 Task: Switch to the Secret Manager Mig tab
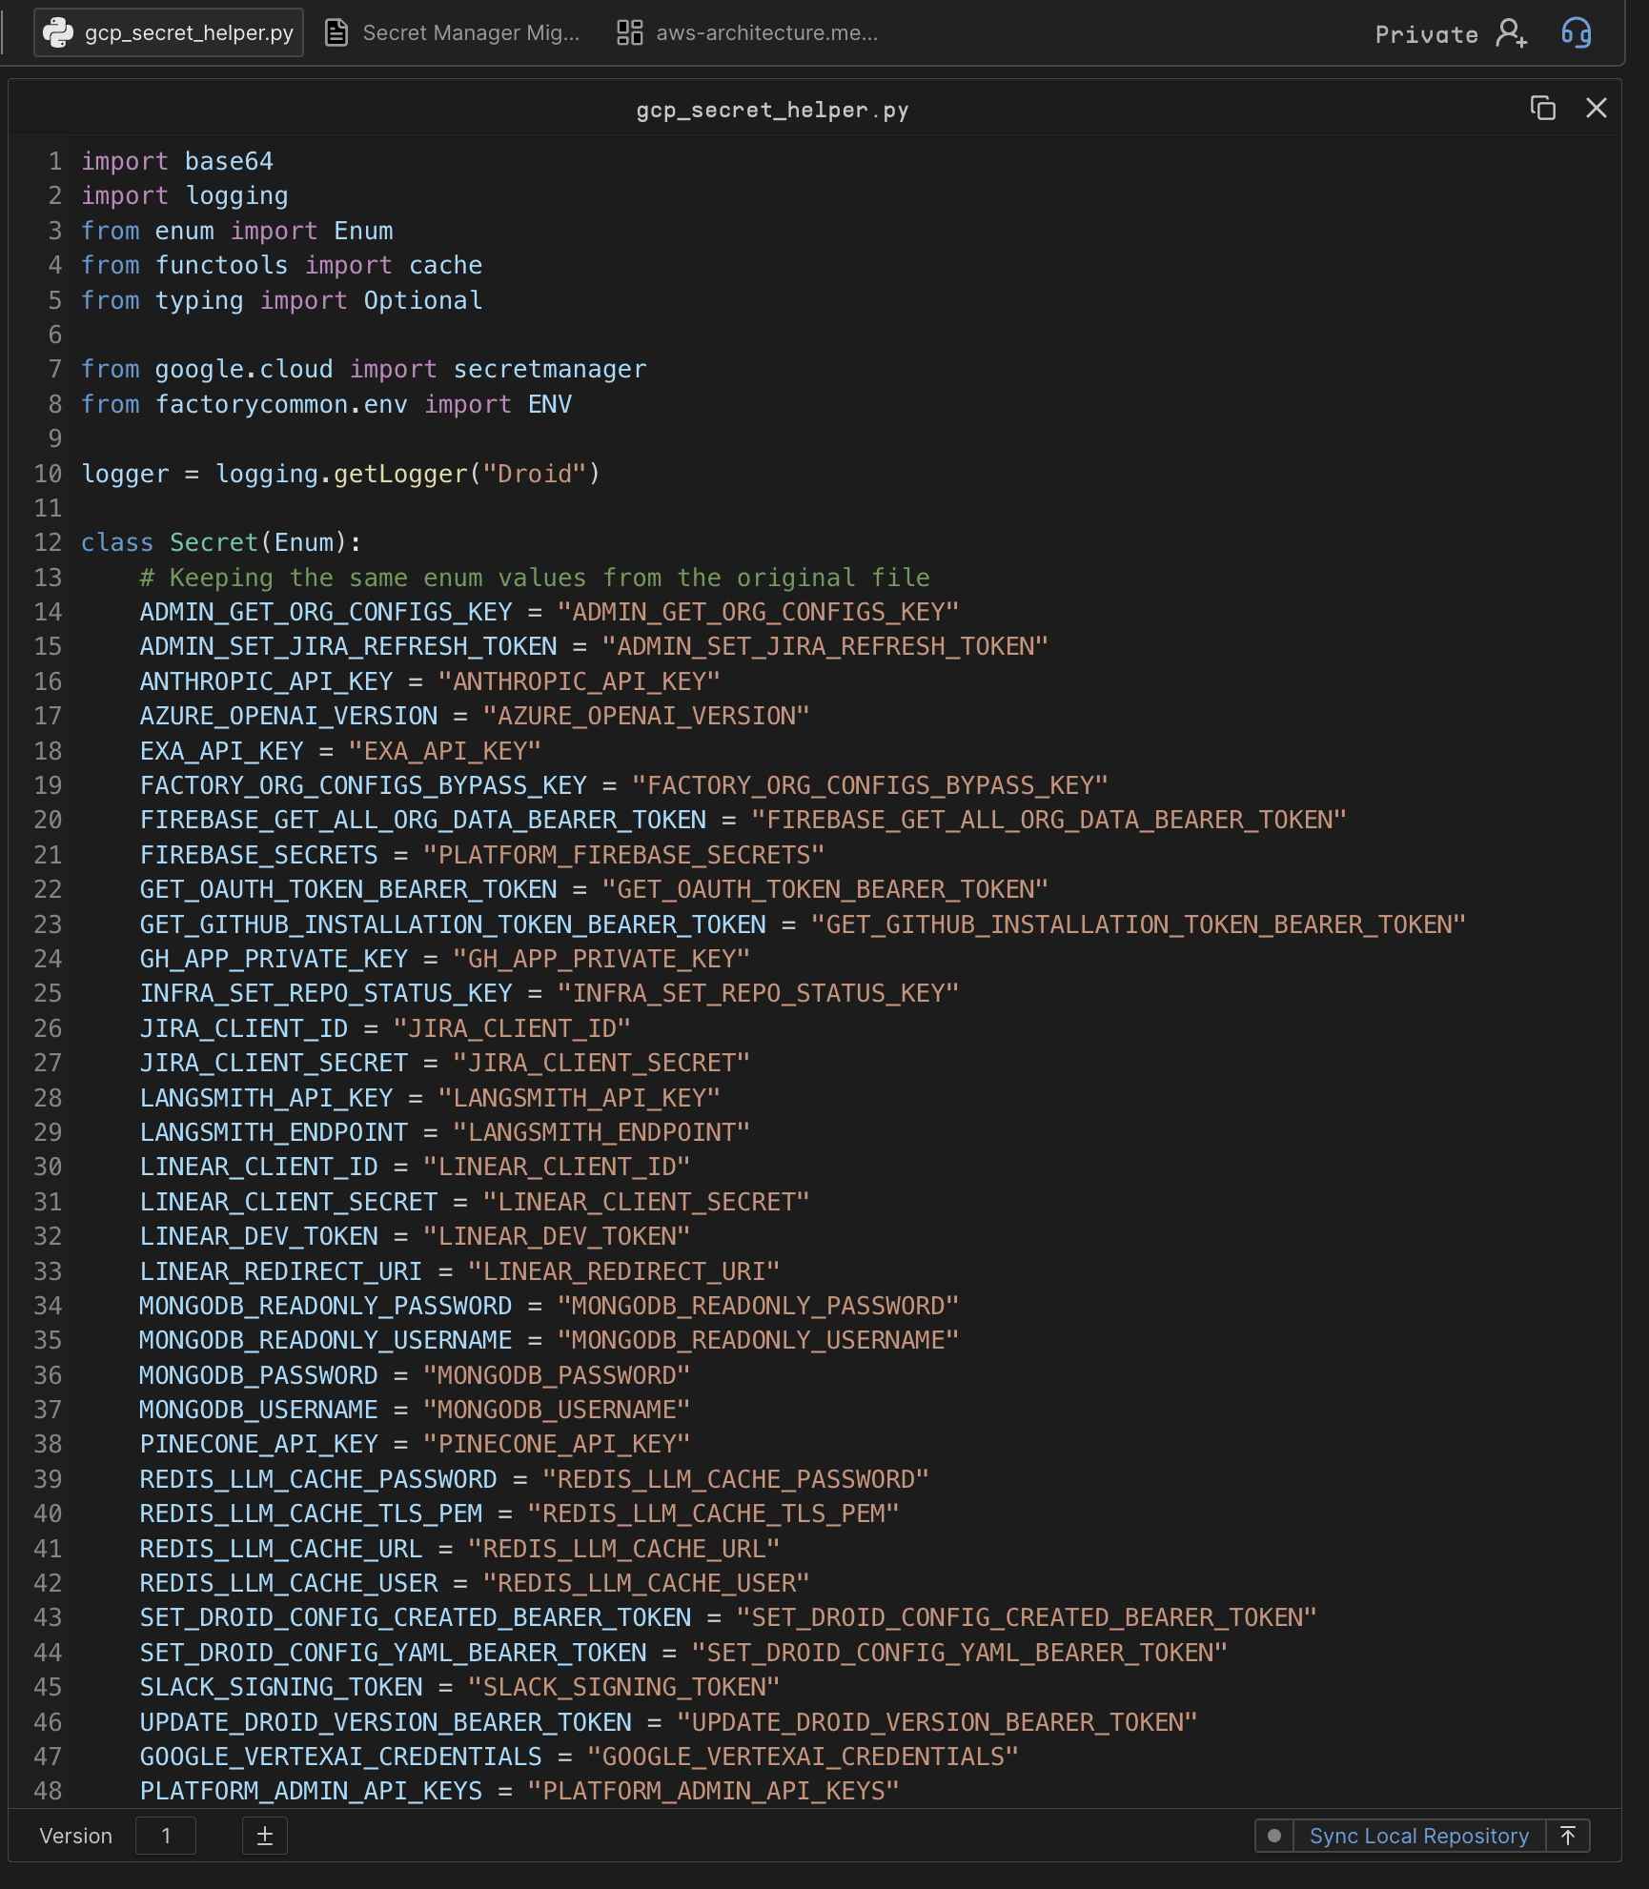[470, 31]
